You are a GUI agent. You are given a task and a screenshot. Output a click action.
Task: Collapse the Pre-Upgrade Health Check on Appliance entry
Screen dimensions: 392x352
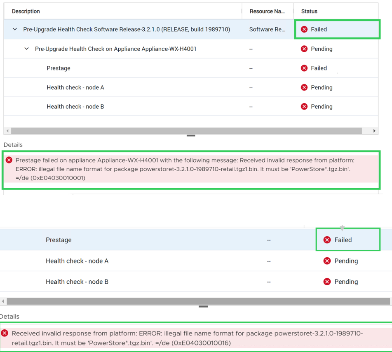(26, 49)
